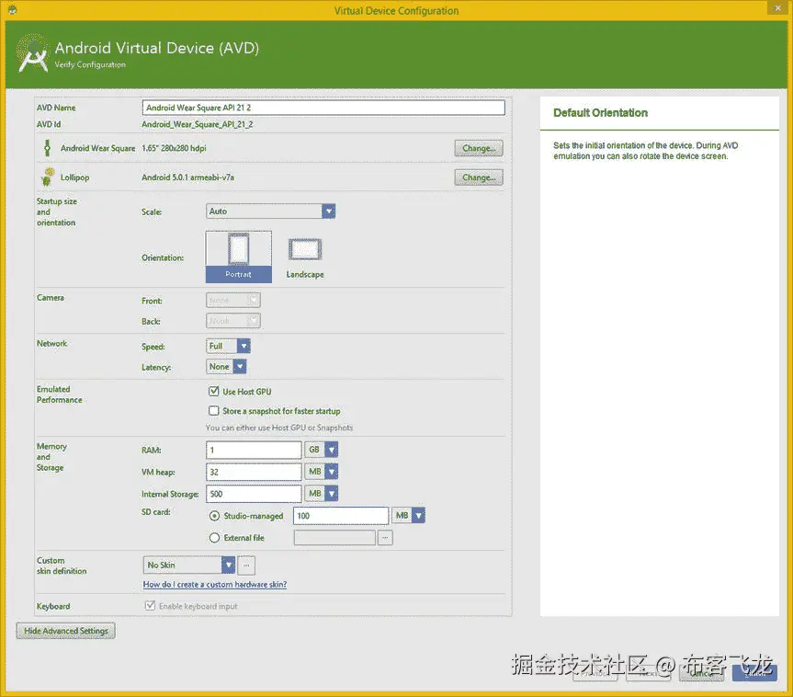The image size is (793, 697).
Task: Open custom hardware skin help link
Action: (x=215, y=584)
